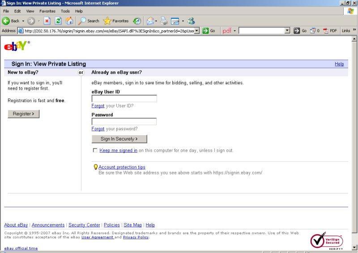This screenshot has height=253, width=358.
Task: Open the View menu
Action: click(30, 11)
